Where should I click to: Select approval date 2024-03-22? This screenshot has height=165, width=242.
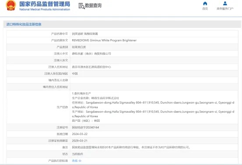pos(80,134)
